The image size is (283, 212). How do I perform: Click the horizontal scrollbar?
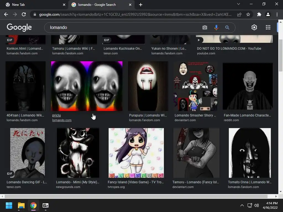click(136, 196)
